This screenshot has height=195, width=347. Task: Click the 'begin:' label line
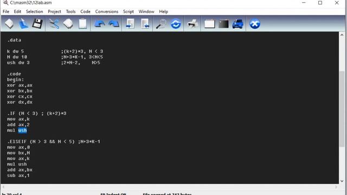point(15,80)
